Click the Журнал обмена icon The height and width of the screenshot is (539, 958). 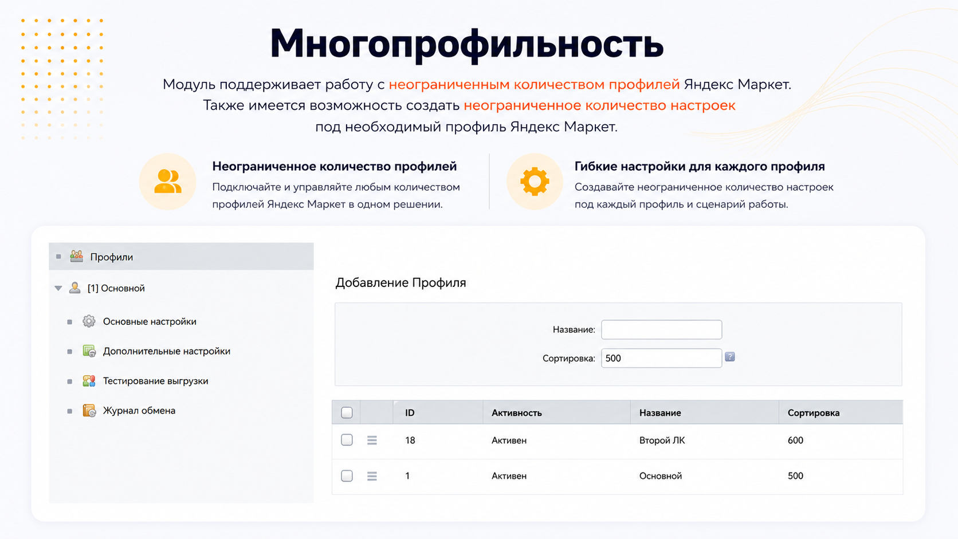[x=89, y=411]
